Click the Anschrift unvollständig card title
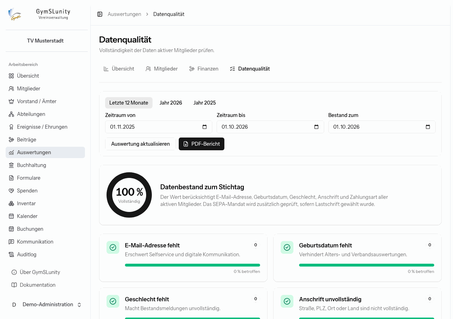This screenshot has width=453, height=319. tap(330, 299)
